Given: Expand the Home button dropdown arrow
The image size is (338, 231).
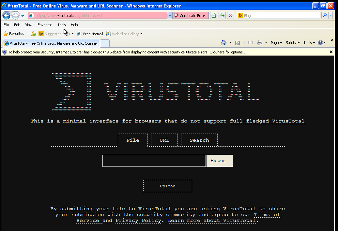Looking at the screenshot, I should coord(230,43).
